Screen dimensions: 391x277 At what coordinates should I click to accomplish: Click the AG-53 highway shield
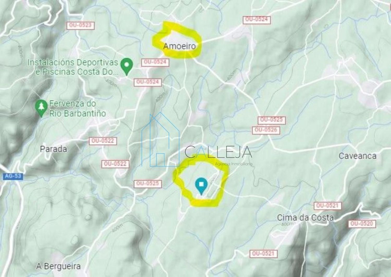tap(13, 176)
